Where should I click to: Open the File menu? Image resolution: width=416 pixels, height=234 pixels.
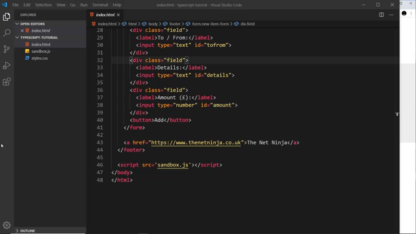(16, 5)
